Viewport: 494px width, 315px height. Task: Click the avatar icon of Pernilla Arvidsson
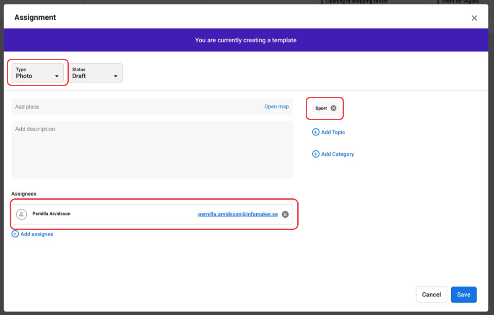tap(21, 214)
